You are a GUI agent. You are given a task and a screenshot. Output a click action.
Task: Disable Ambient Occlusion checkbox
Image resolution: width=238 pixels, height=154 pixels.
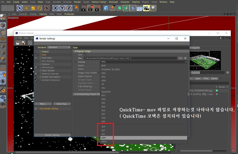pyautogui.click(x=36, y=80)
